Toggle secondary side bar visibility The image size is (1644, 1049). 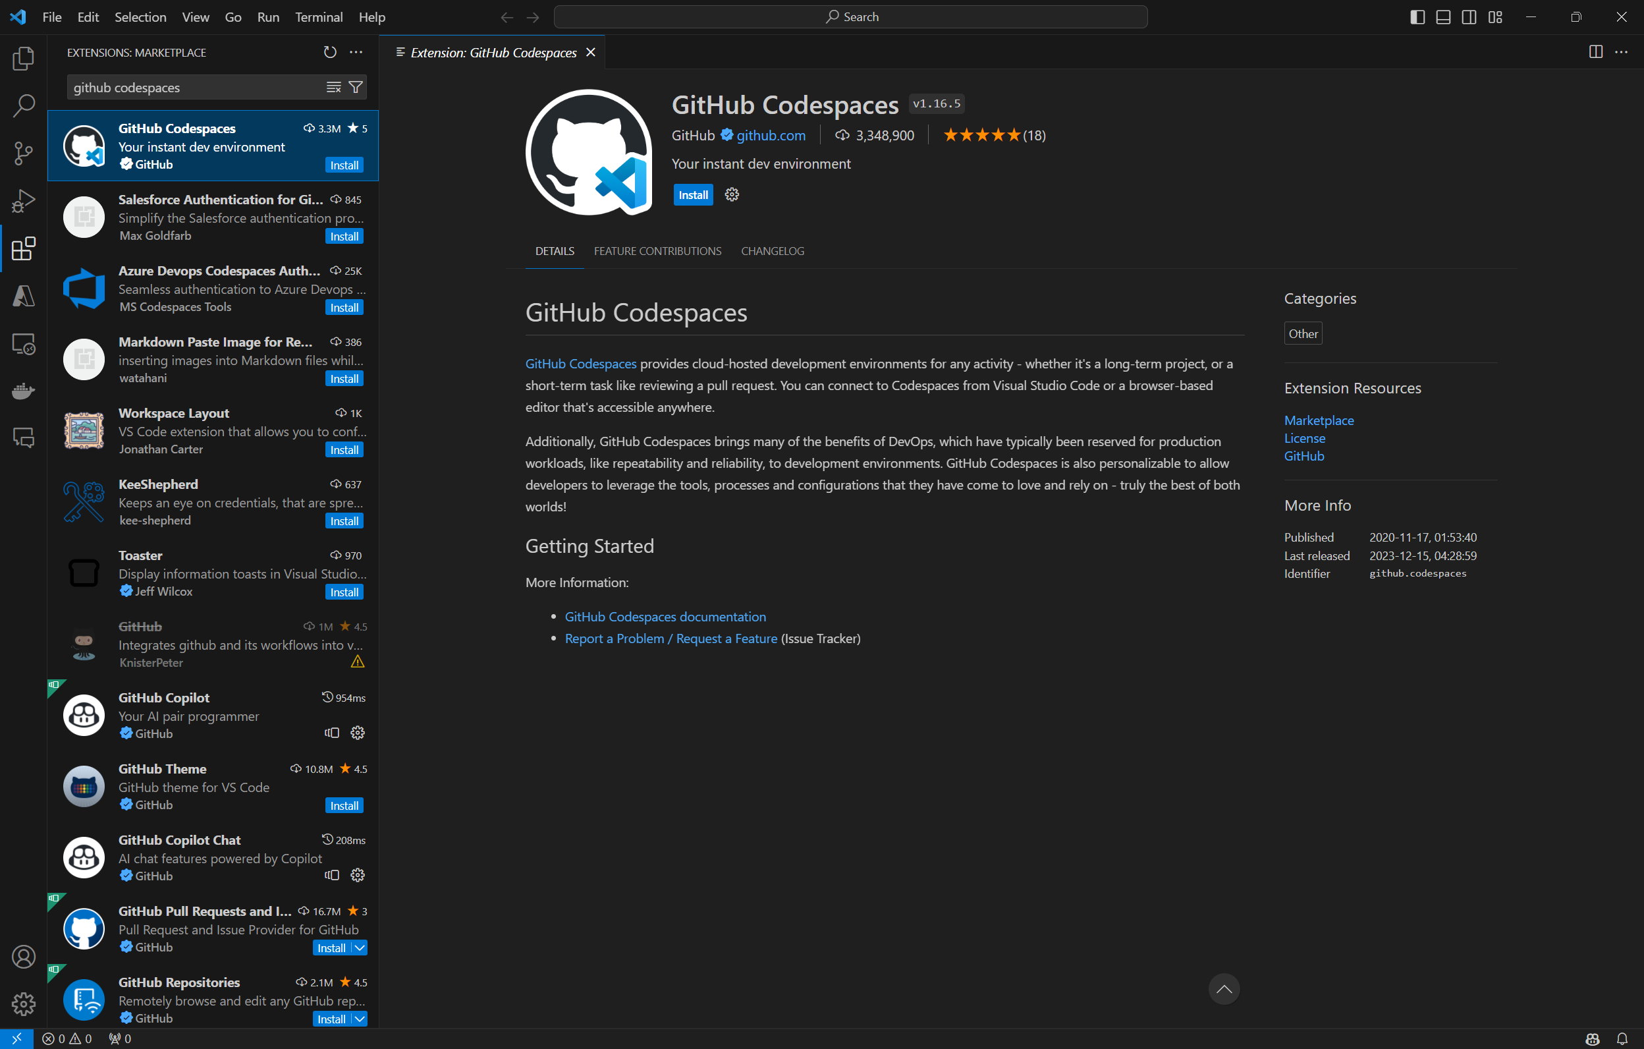click(1469, 17)
